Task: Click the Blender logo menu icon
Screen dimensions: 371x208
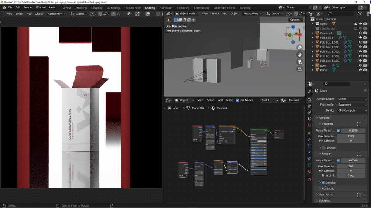Action: 4,8
